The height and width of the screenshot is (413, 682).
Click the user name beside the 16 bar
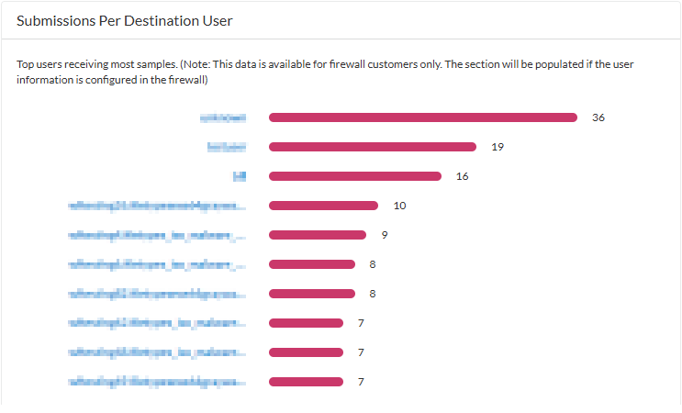[240, 176]
